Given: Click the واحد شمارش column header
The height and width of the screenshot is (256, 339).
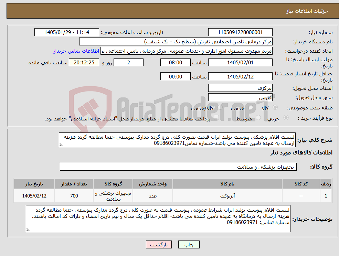Looking at the screenshot, I should [153, 184].
